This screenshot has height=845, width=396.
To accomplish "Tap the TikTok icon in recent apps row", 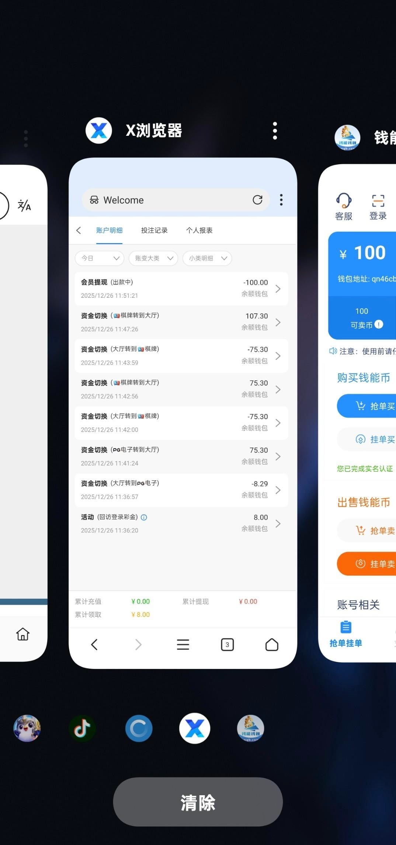I will 82,728.
